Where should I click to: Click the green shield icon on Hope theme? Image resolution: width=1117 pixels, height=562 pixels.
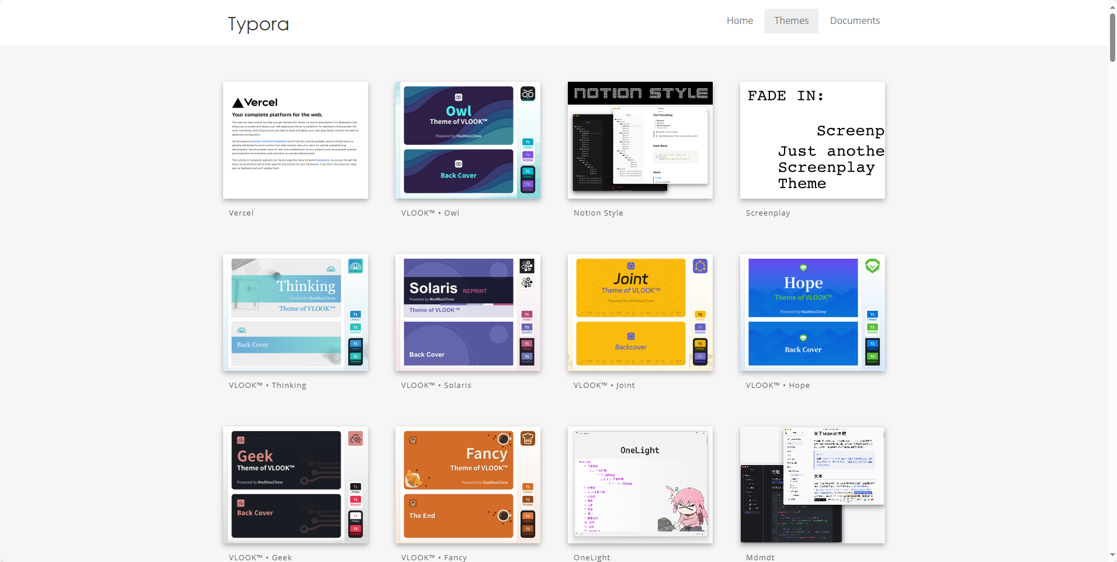click(x=873, y=266)
